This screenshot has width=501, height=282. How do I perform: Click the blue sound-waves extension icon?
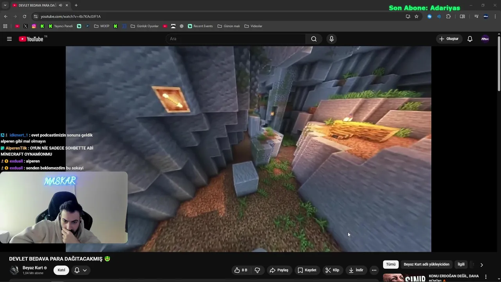439,16
